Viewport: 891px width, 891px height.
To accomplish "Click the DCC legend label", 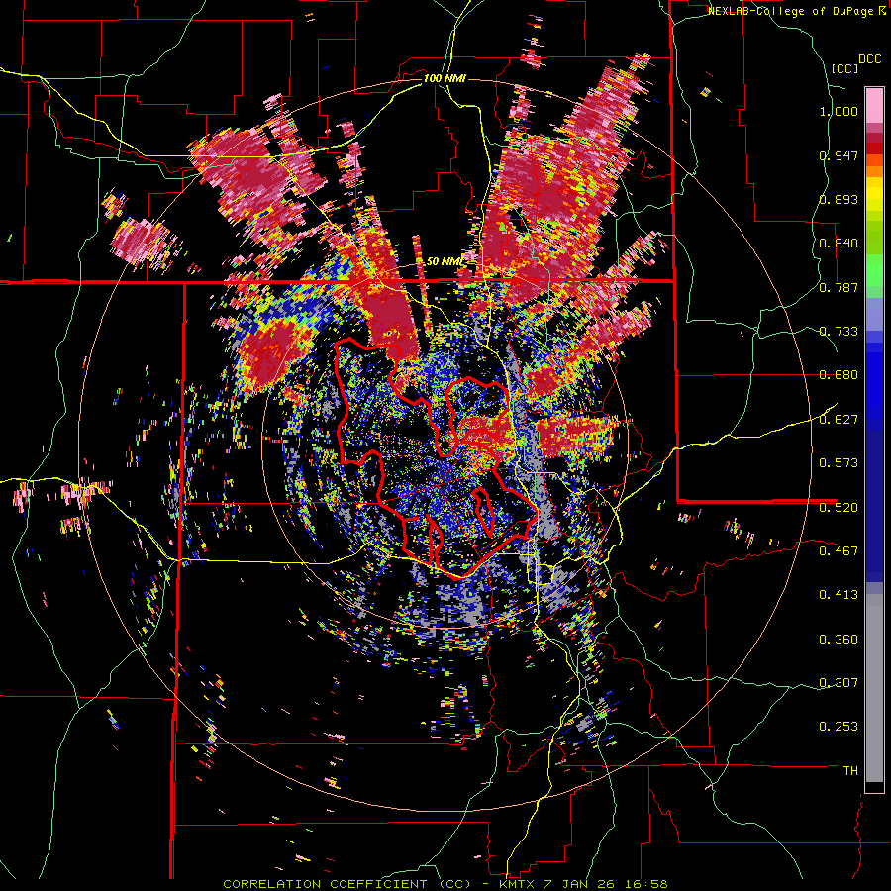I will click(869, 59).
